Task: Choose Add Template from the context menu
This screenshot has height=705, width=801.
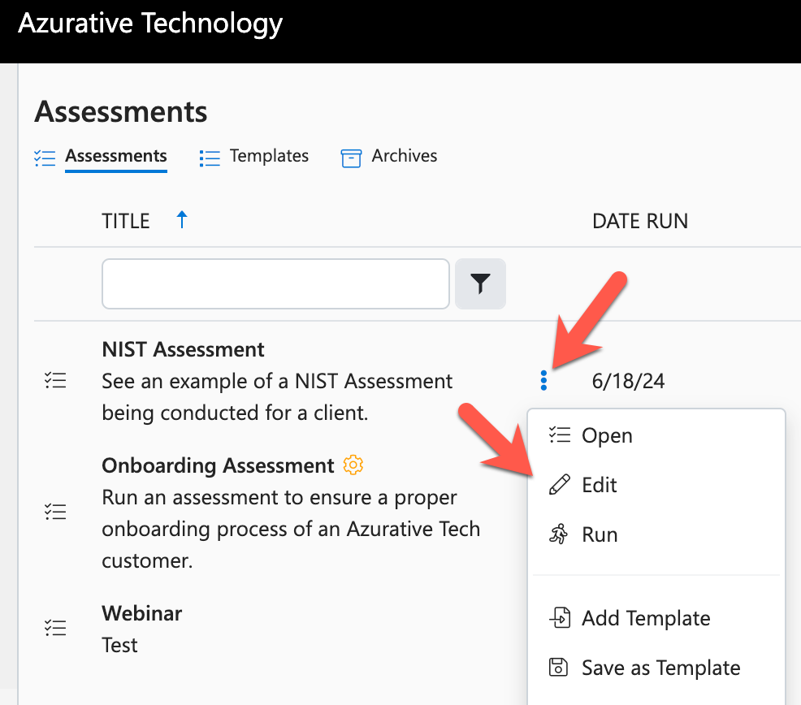Action: pos(656,617)
